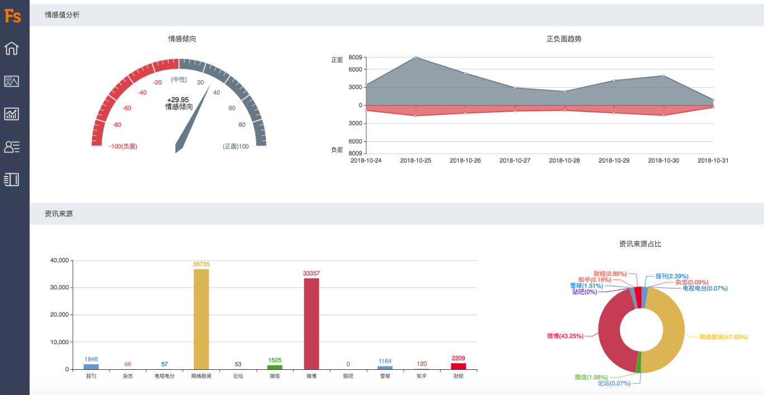Viewport: 764px width, 395px height.
Task: Click the 知乎 x-axis category label
Action: pos(422,376)
